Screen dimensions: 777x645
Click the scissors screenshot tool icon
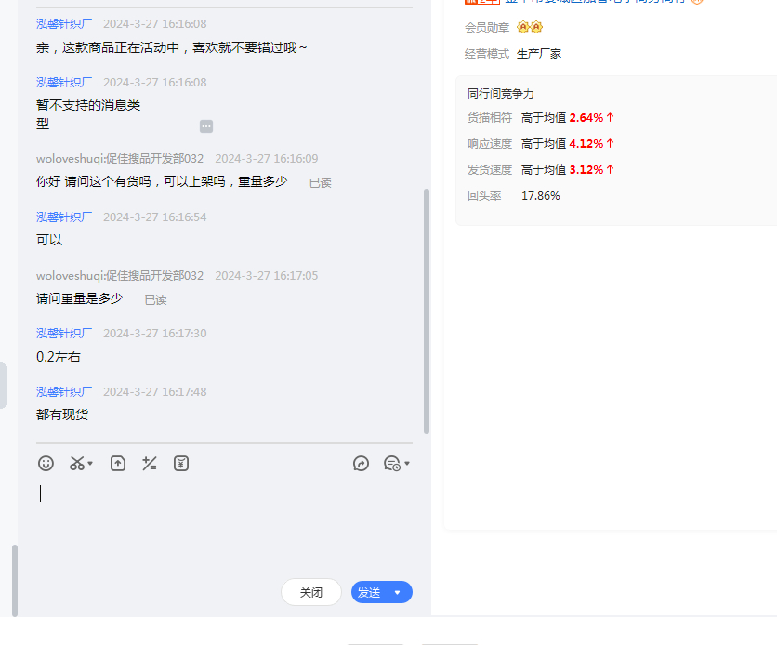click(77, 463)
